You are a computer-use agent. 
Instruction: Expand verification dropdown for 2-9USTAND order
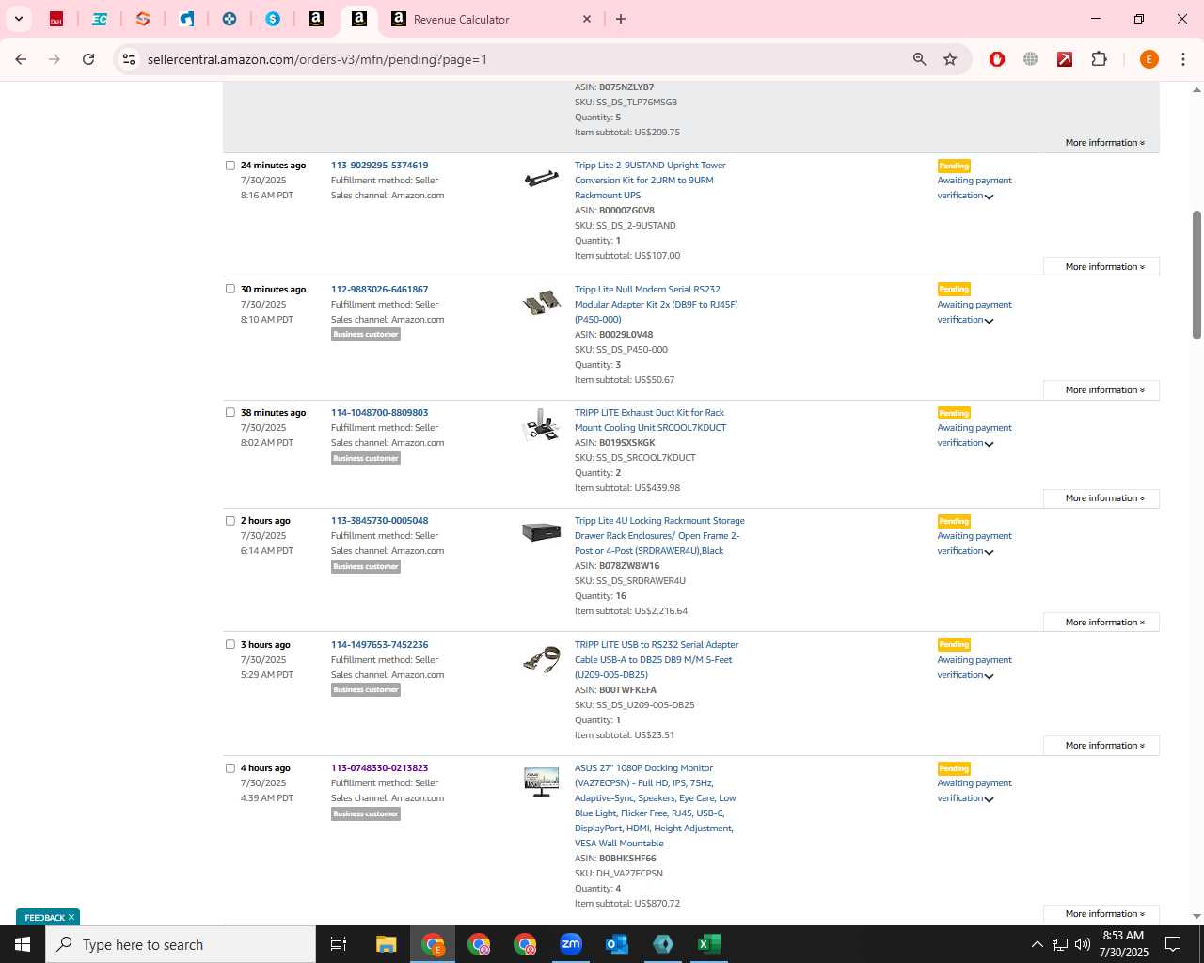(989, 197)
